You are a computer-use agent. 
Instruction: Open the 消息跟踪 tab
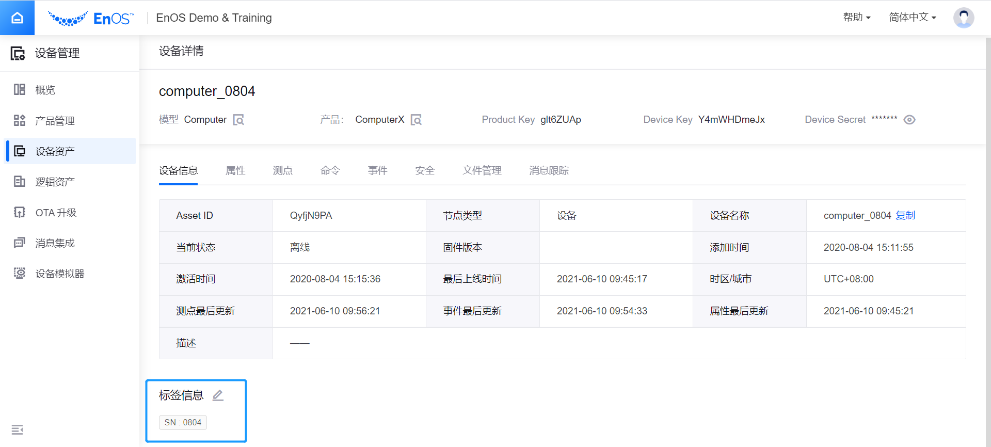(549, 170)
